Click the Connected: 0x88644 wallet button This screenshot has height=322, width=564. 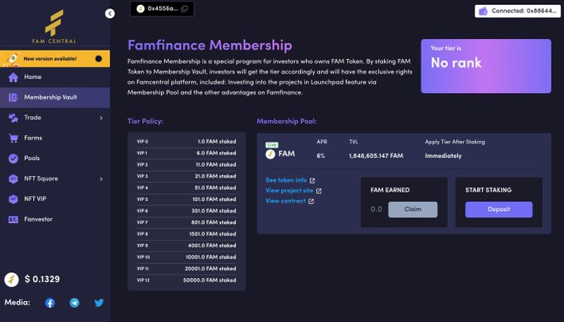click(518, 11)
